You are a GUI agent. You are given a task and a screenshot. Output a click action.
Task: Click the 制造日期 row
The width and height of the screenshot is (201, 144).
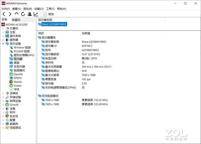click(x=69, y=59)
